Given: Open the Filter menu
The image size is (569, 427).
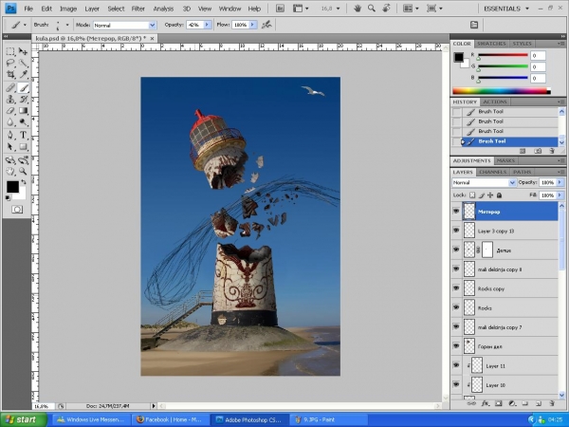Looking at the screenshot, I should tap(138, 9).
